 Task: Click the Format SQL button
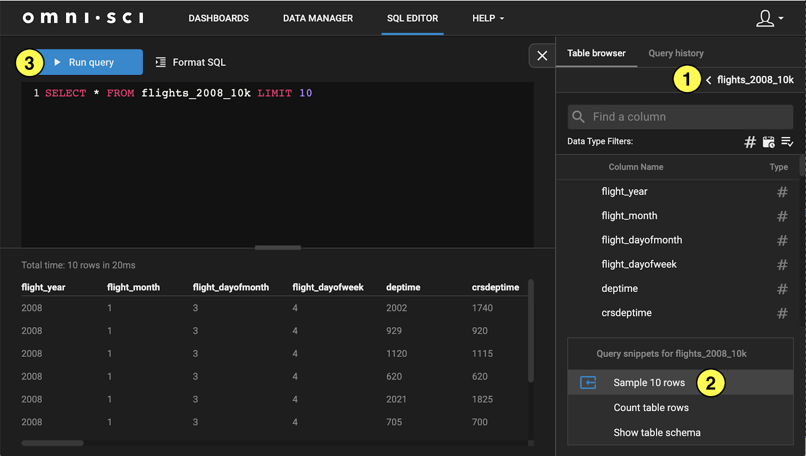click(x=190, y=62)
